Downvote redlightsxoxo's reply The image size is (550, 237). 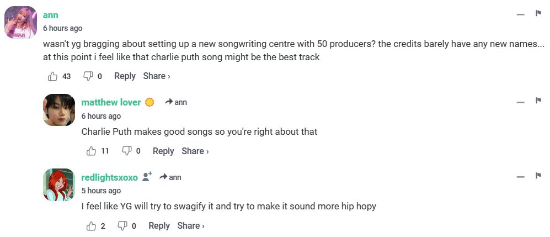coord(122,225)
